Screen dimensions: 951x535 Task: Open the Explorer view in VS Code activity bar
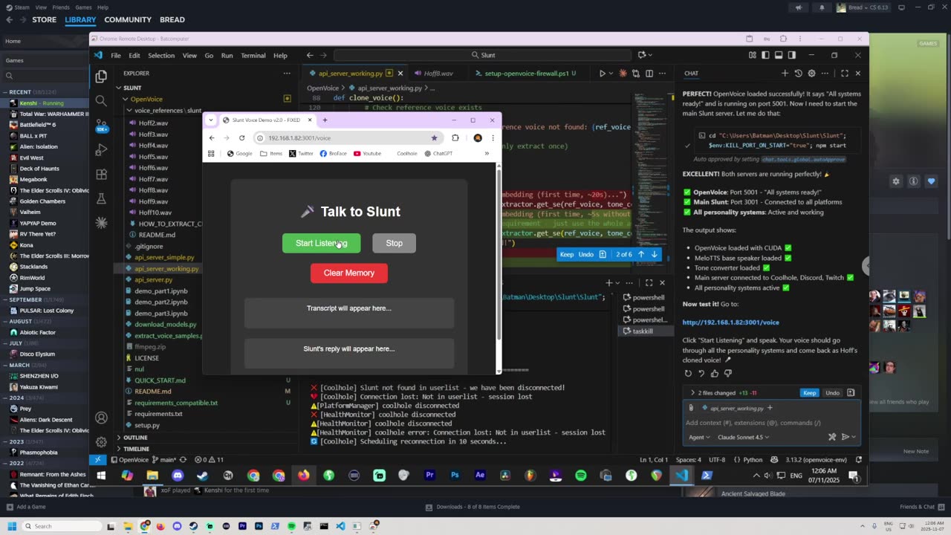coord(101,76)
